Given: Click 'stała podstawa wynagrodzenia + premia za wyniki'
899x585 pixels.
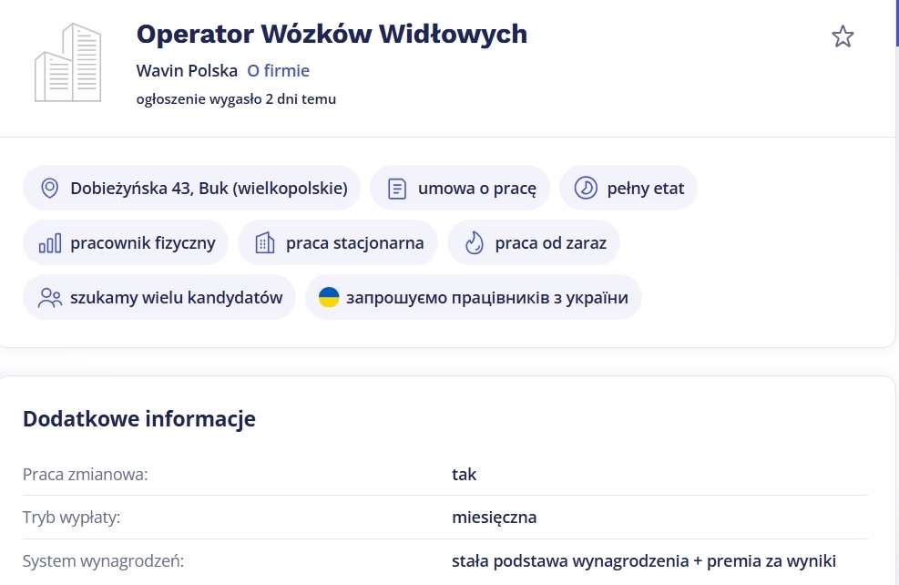Looking at the screenshot, I should 644,561.
